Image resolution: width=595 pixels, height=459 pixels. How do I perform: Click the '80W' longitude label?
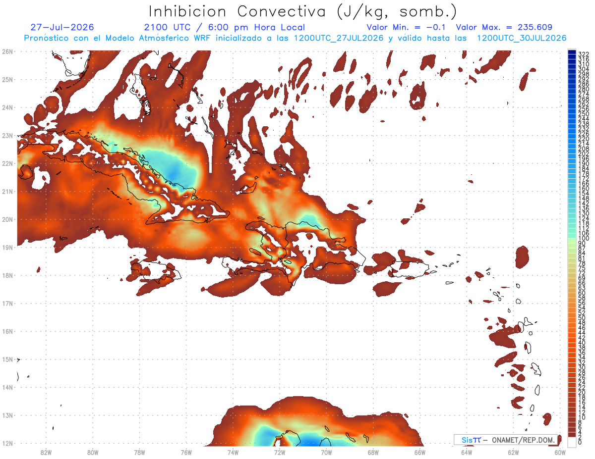(93, 452)
